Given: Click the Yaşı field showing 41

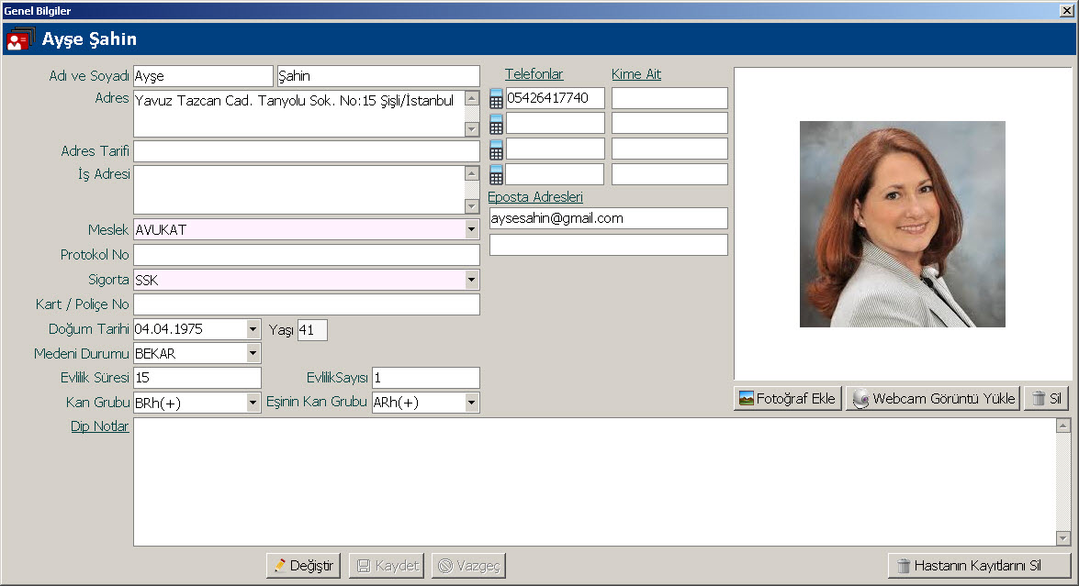Looking at the screenshot, I should point(312,330).
